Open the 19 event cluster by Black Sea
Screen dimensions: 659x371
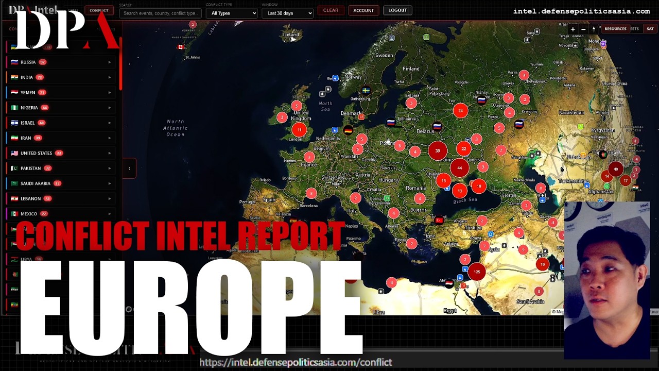pyautogui.click(x=479, y=187)
